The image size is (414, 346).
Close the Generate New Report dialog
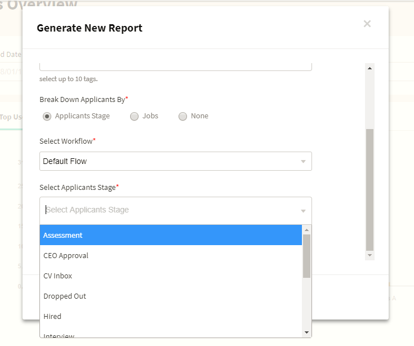coord(367,24)
